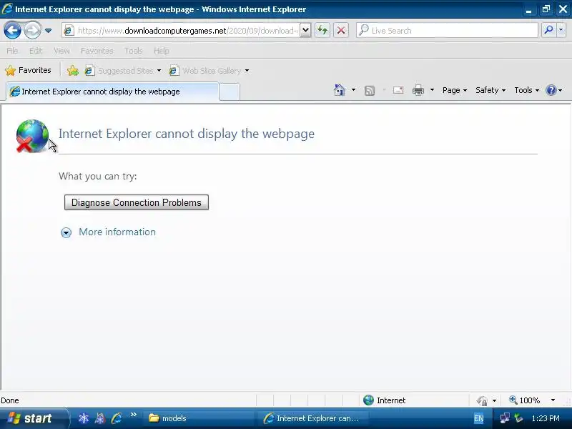Open the Edit menu
Image resolution: width=572 pixels, height=429 pixels.
click(36, 51)
